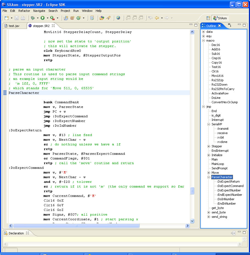Go back with the yellow arrow
This screenshot has width=250, height=255.
pos(157,18)
